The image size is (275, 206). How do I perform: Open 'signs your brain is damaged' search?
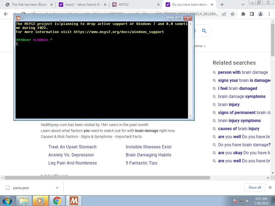[x=244, y=80]
